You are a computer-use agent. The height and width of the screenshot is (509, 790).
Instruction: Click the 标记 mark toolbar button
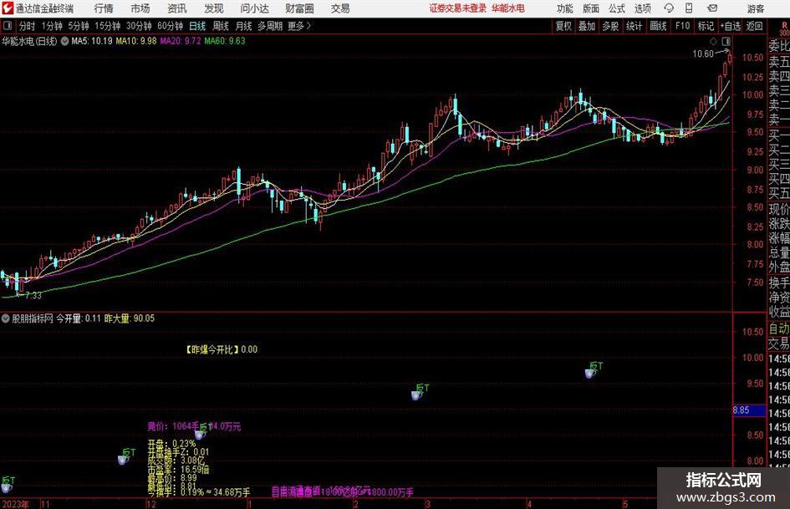click(706, 26)
